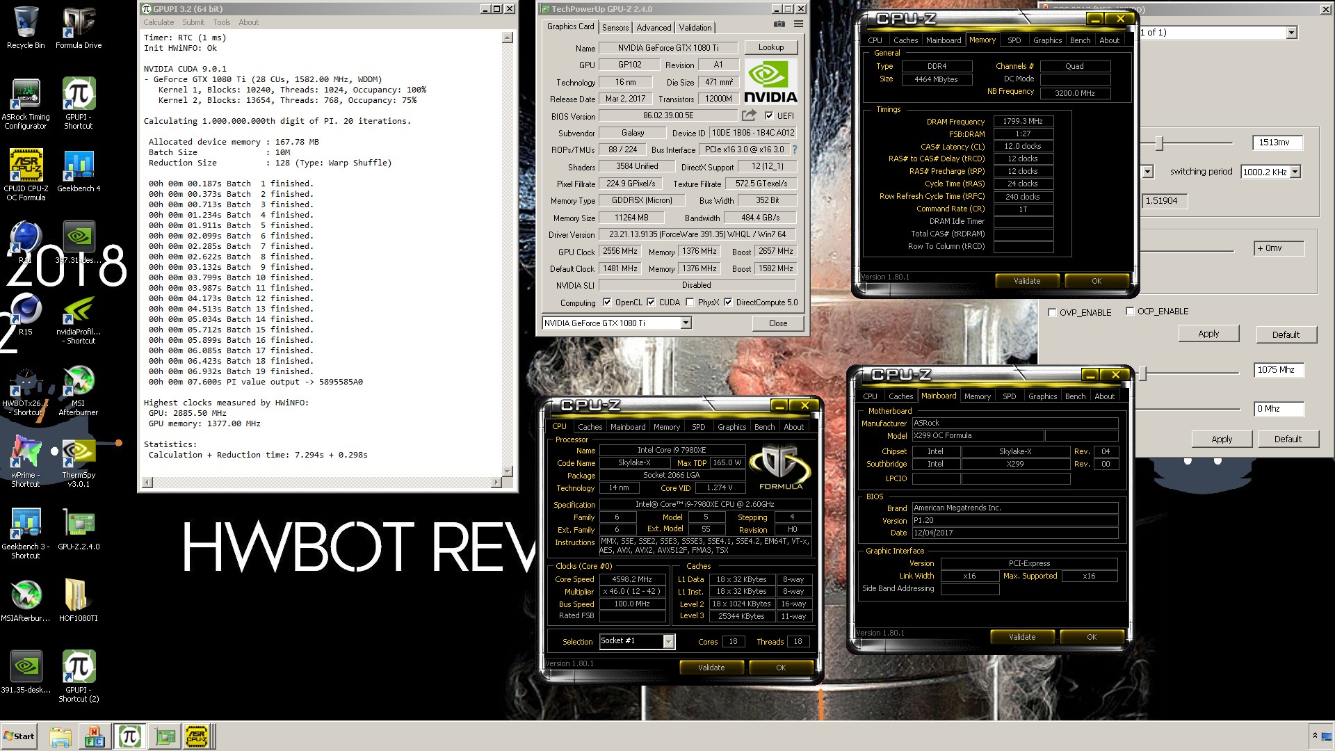Open ThermSpy v3.0.1 icon
Image resolution: width=1335 pixels, height=751 pixels.
(79, 462)
